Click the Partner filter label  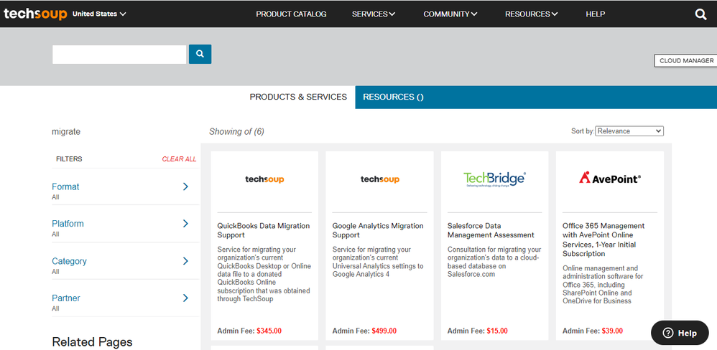(x=66, y=298)
